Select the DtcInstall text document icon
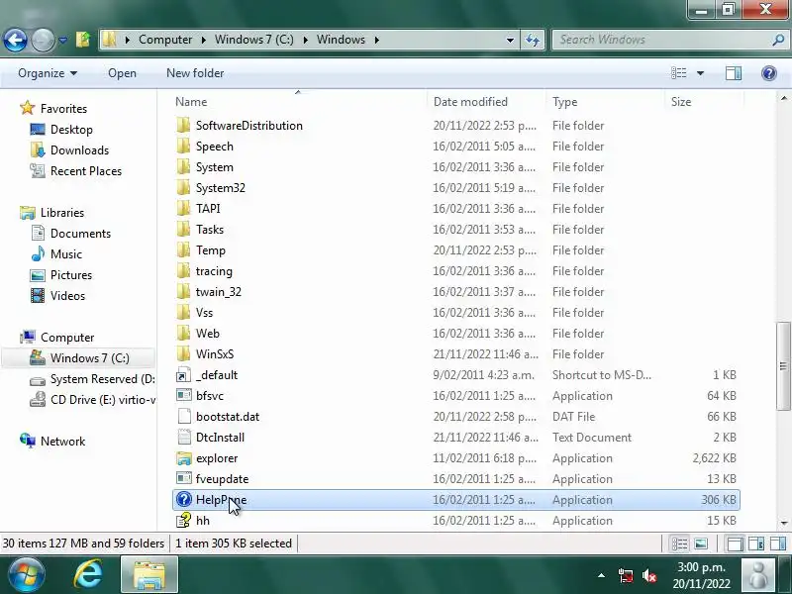 (x=183, y=438)
